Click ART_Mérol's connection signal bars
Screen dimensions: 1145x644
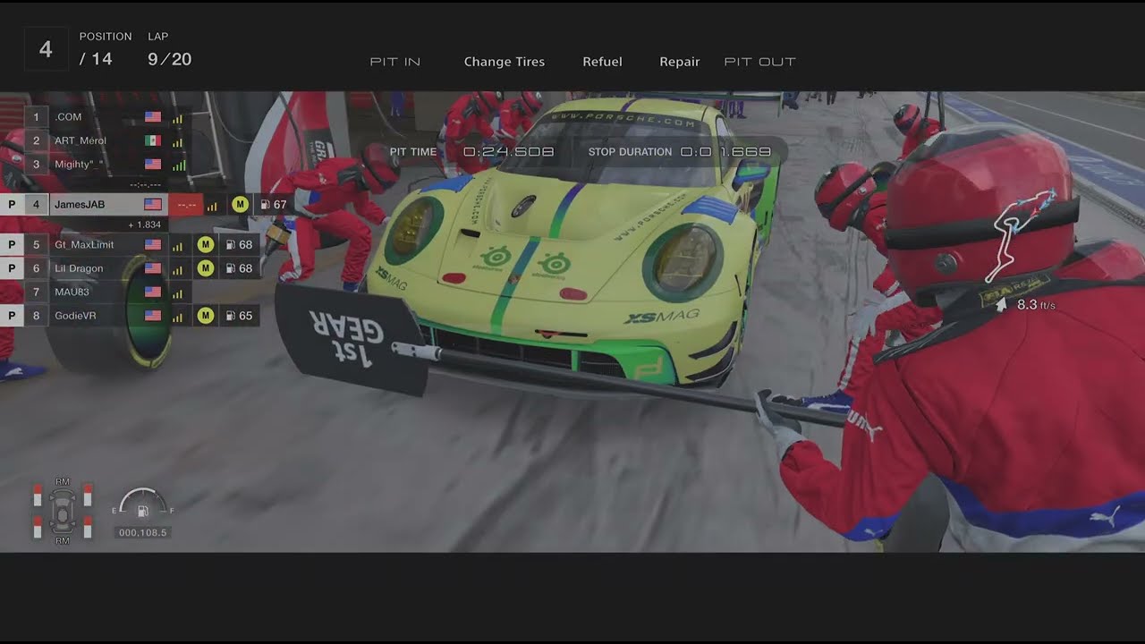tap(177, 141)
